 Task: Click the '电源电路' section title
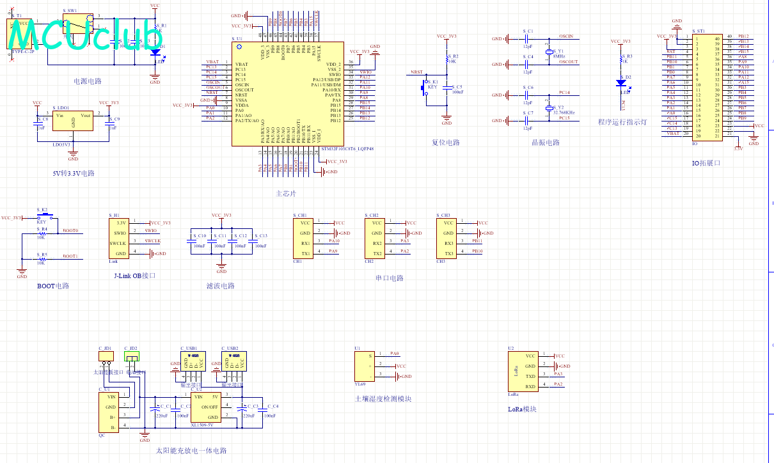point(88,81)
